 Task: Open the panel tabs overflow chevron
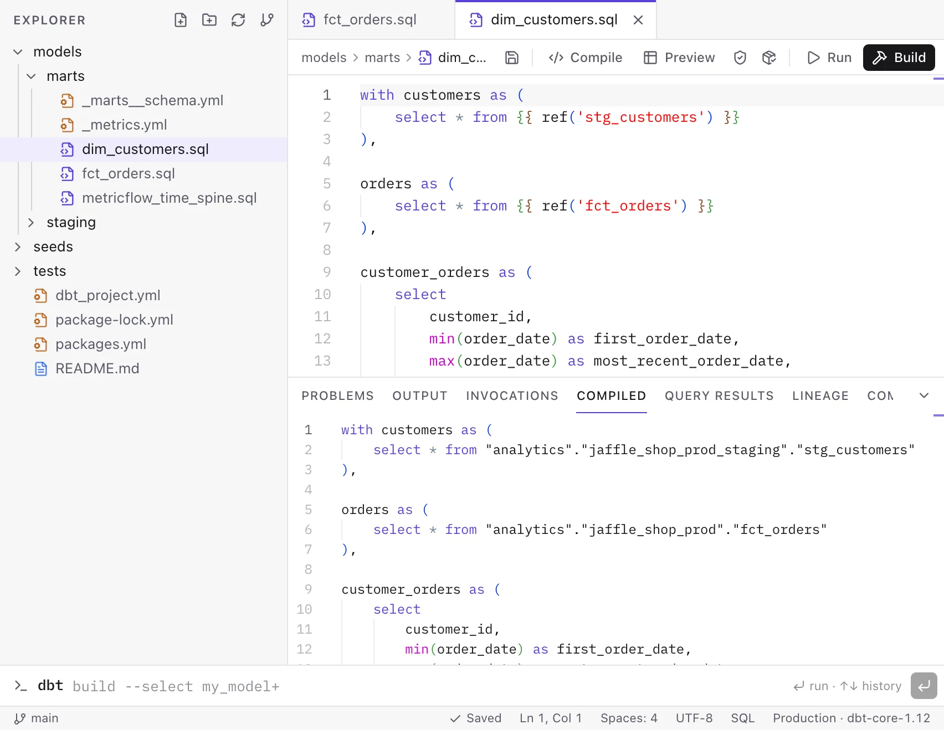click(x=924, y=395)
